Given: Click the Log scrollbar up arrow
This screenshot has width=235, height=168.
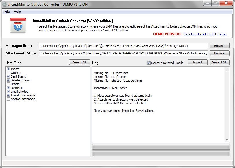Looking at the screenshot, I should pyautogui.click(x=227, y=70).
